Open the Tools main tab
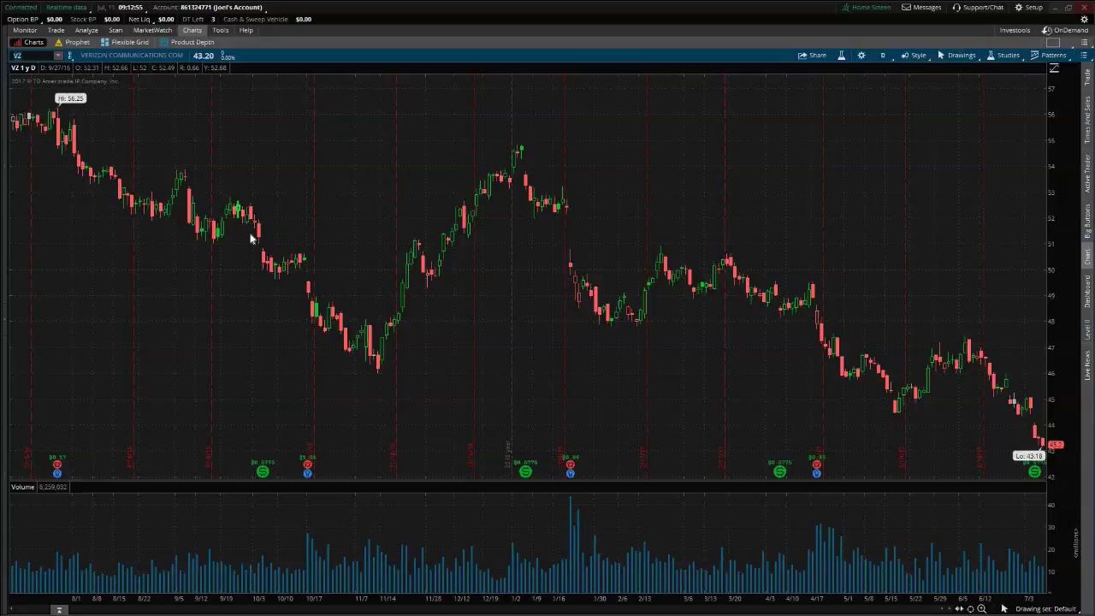The width and height of the screenshot is (1095, 616). pyautogui.click(x=221, y=30)
